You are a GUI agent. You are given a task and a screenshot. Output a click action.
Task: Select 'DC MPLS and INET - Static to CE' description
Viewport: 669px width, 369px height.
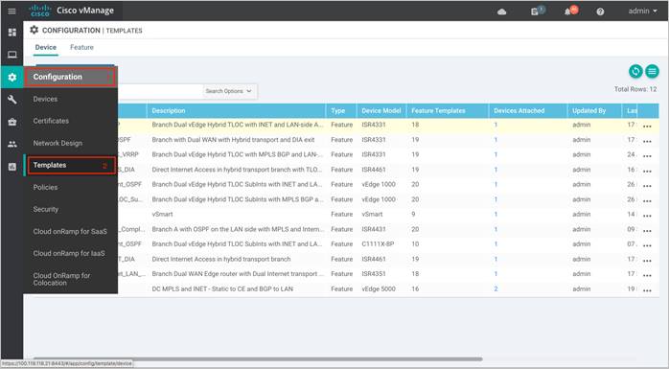pyautogui.click(x=222, y=288)
